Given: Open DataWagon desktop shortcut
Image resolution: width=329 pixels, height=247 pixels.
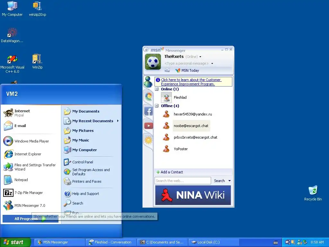Looking at the screenshot, I should point(12,35).
